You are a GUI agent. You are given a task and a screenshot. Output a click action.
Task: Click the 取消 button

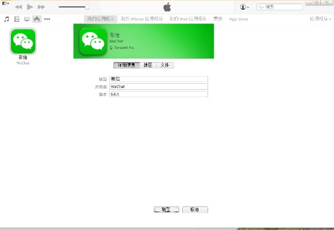[x=195, y=210]
